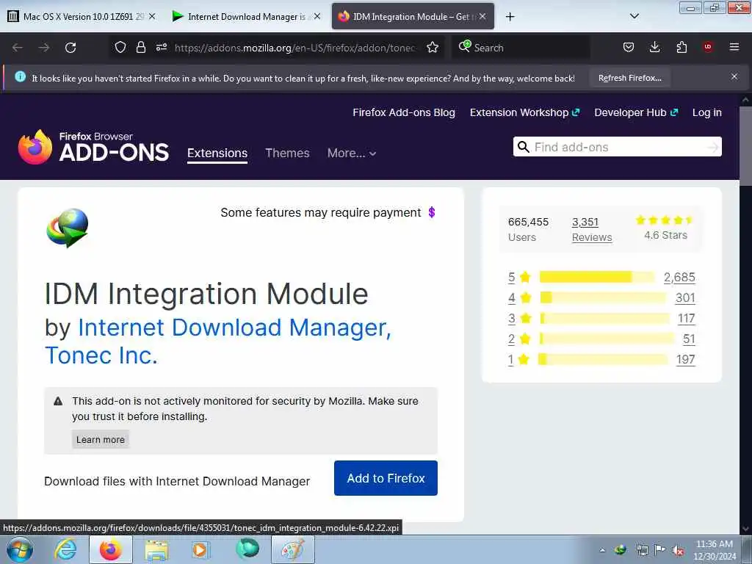Open Windows Explorer folder taskbar icon
The width and height of the screenshot is (752, 564).
[156, 549]
